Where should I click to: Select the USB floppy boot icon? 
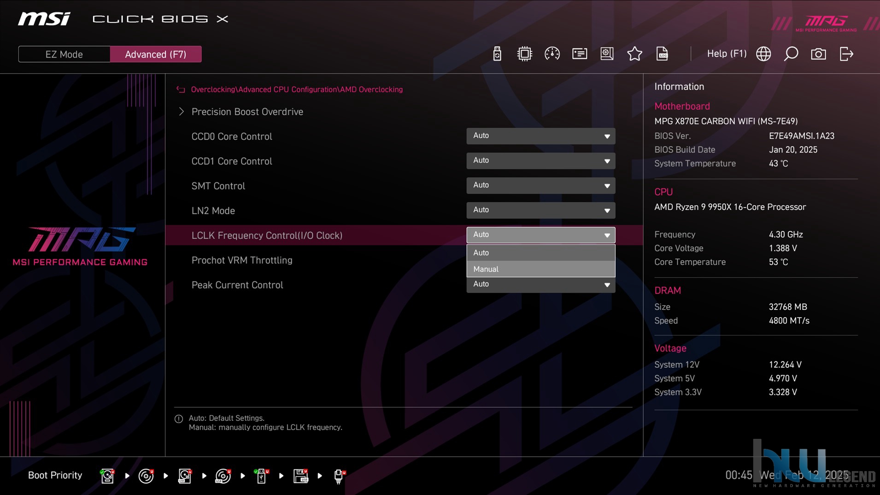pyautogui.click(x=300, y=476)
